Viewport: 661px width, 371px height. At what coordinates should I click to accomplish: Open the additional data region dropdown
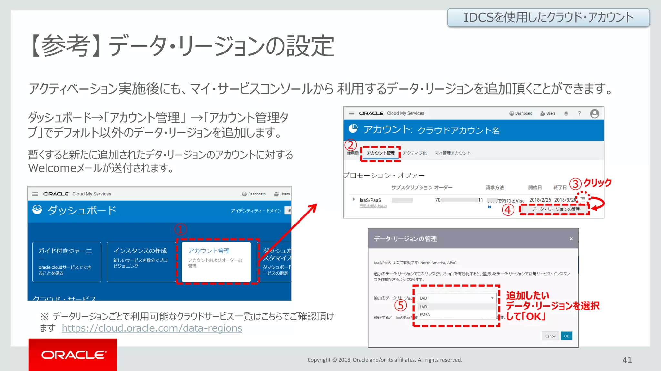point(457,298)
